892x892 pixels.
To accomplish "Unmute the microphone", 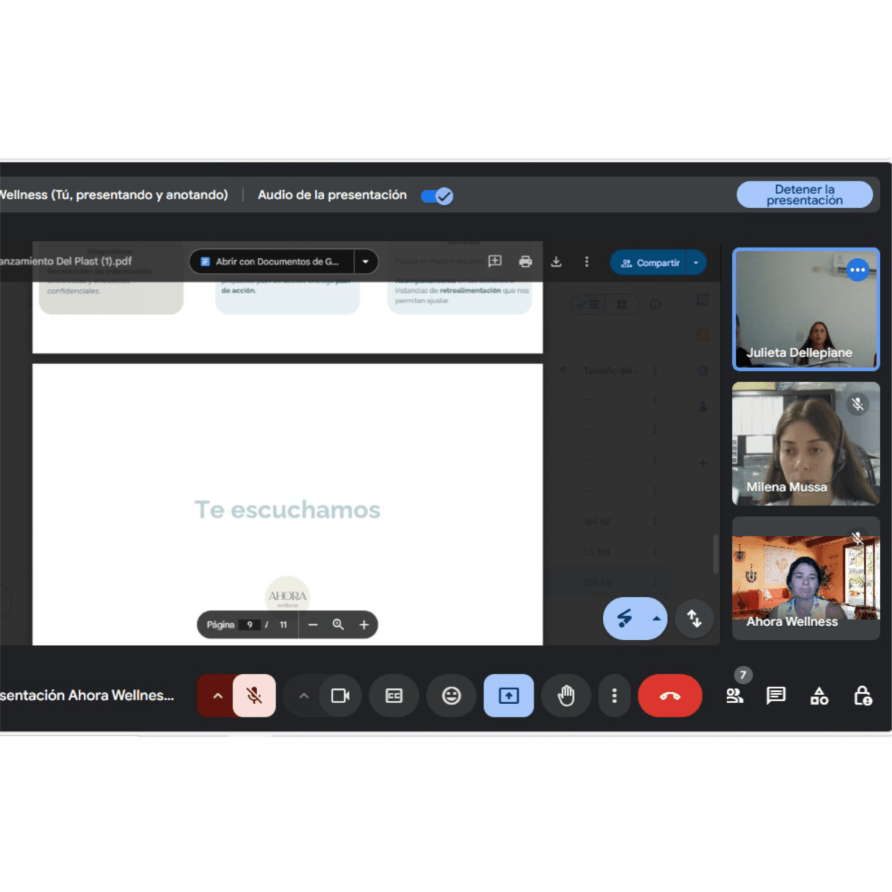I will (x=254, y=696).
